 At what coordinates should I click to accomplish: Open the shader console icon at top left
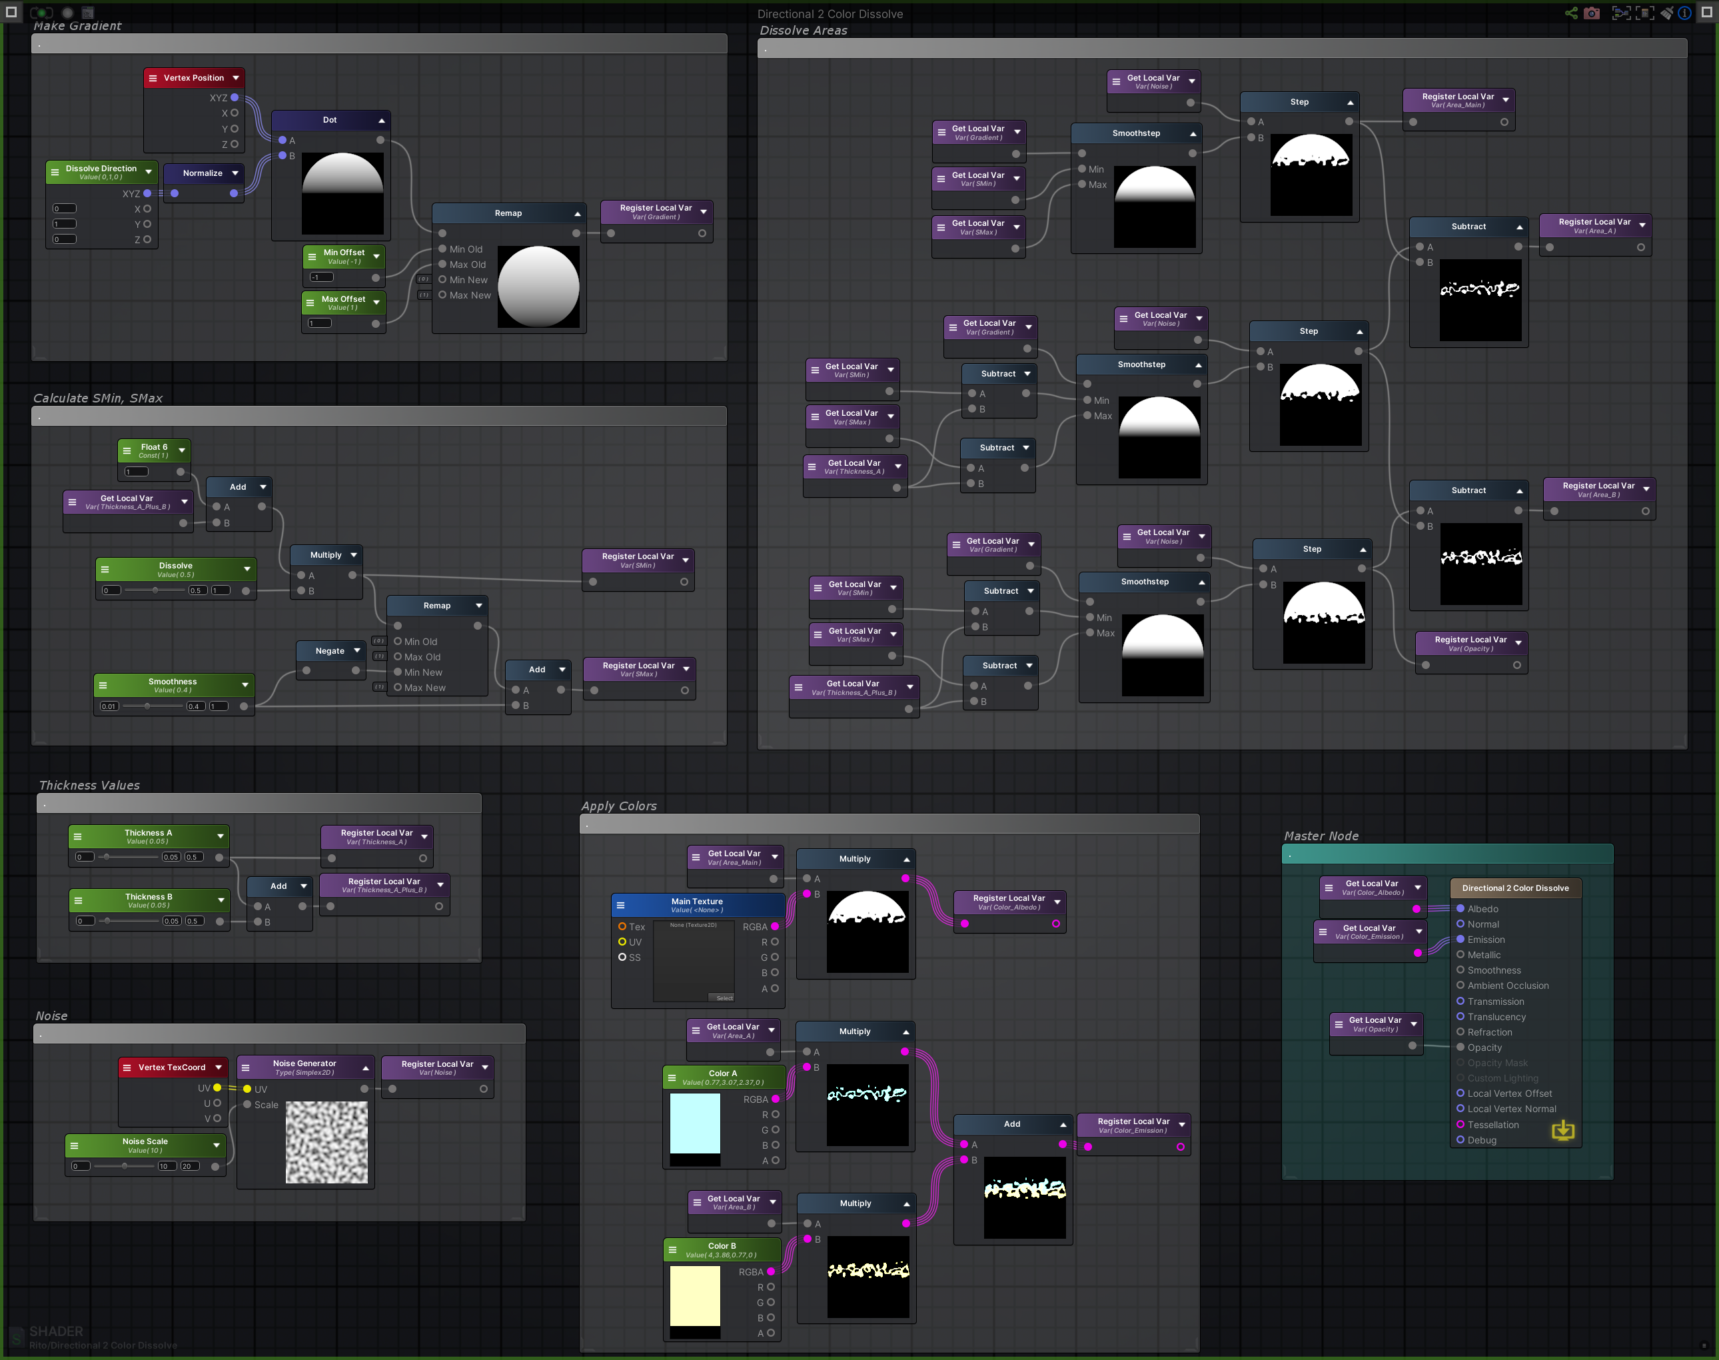pos(87,13)
